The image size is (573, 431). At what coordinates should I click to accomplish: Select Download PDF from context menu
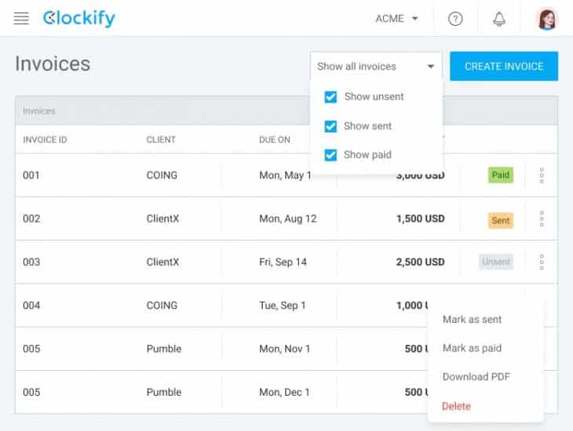[476, 377]
